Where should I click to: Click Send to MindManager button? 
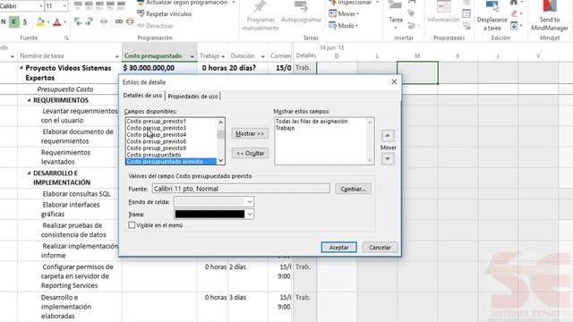(x=550, y=16)
